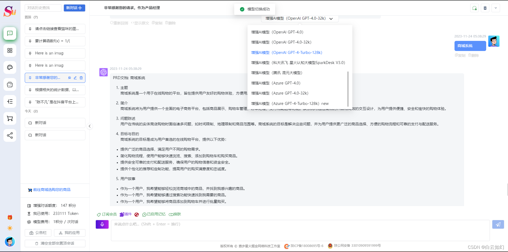Copy the top message via 复制
The height and width of the screenshot is (252, 508).
[x=157, y=23]
